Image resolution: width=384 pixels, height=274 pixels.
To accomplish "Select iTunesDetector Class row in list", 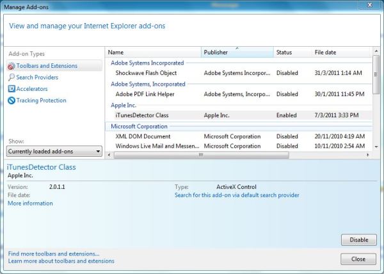I will (x=239, y=115).
